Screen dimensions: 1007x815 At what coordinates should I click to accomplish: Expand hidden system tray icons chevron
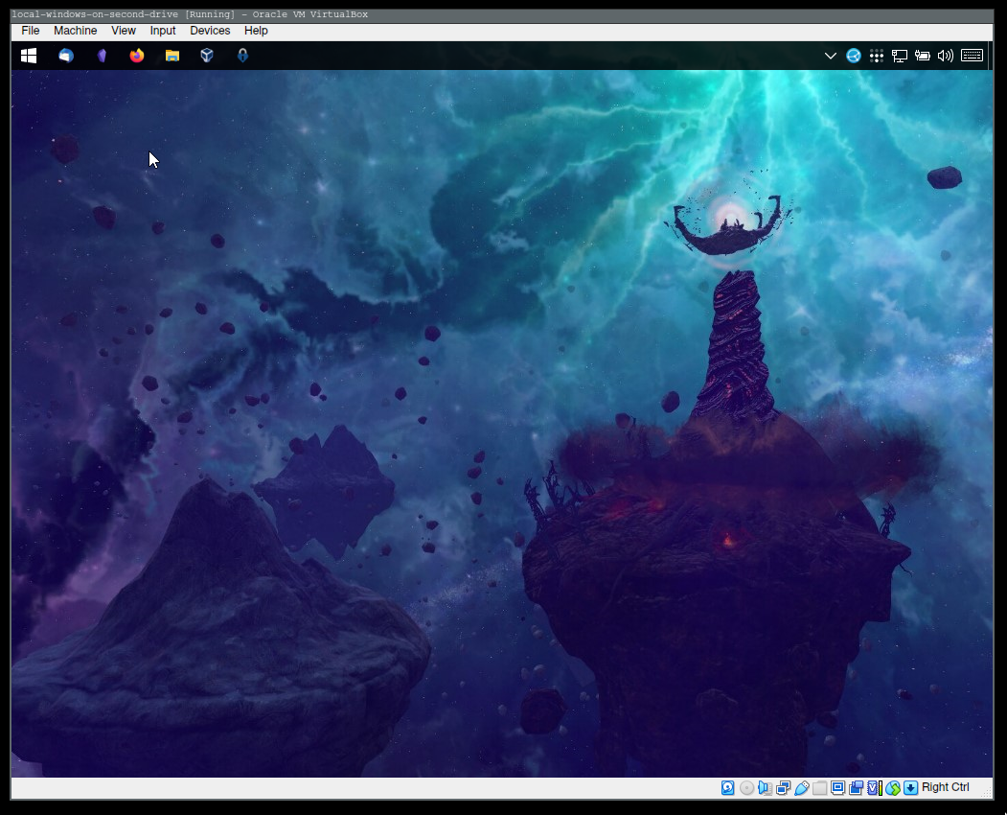pos(831,56)
